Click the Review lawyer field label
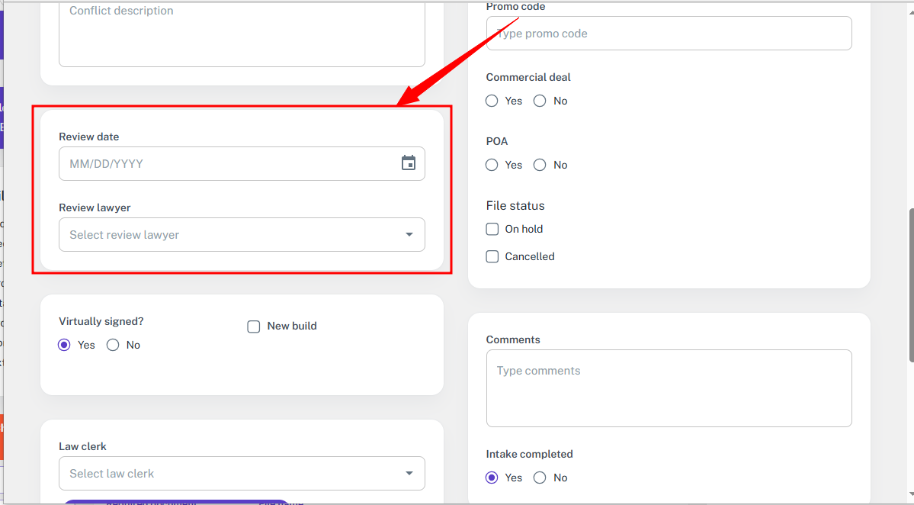914x505 pixels. click(95, 207)
